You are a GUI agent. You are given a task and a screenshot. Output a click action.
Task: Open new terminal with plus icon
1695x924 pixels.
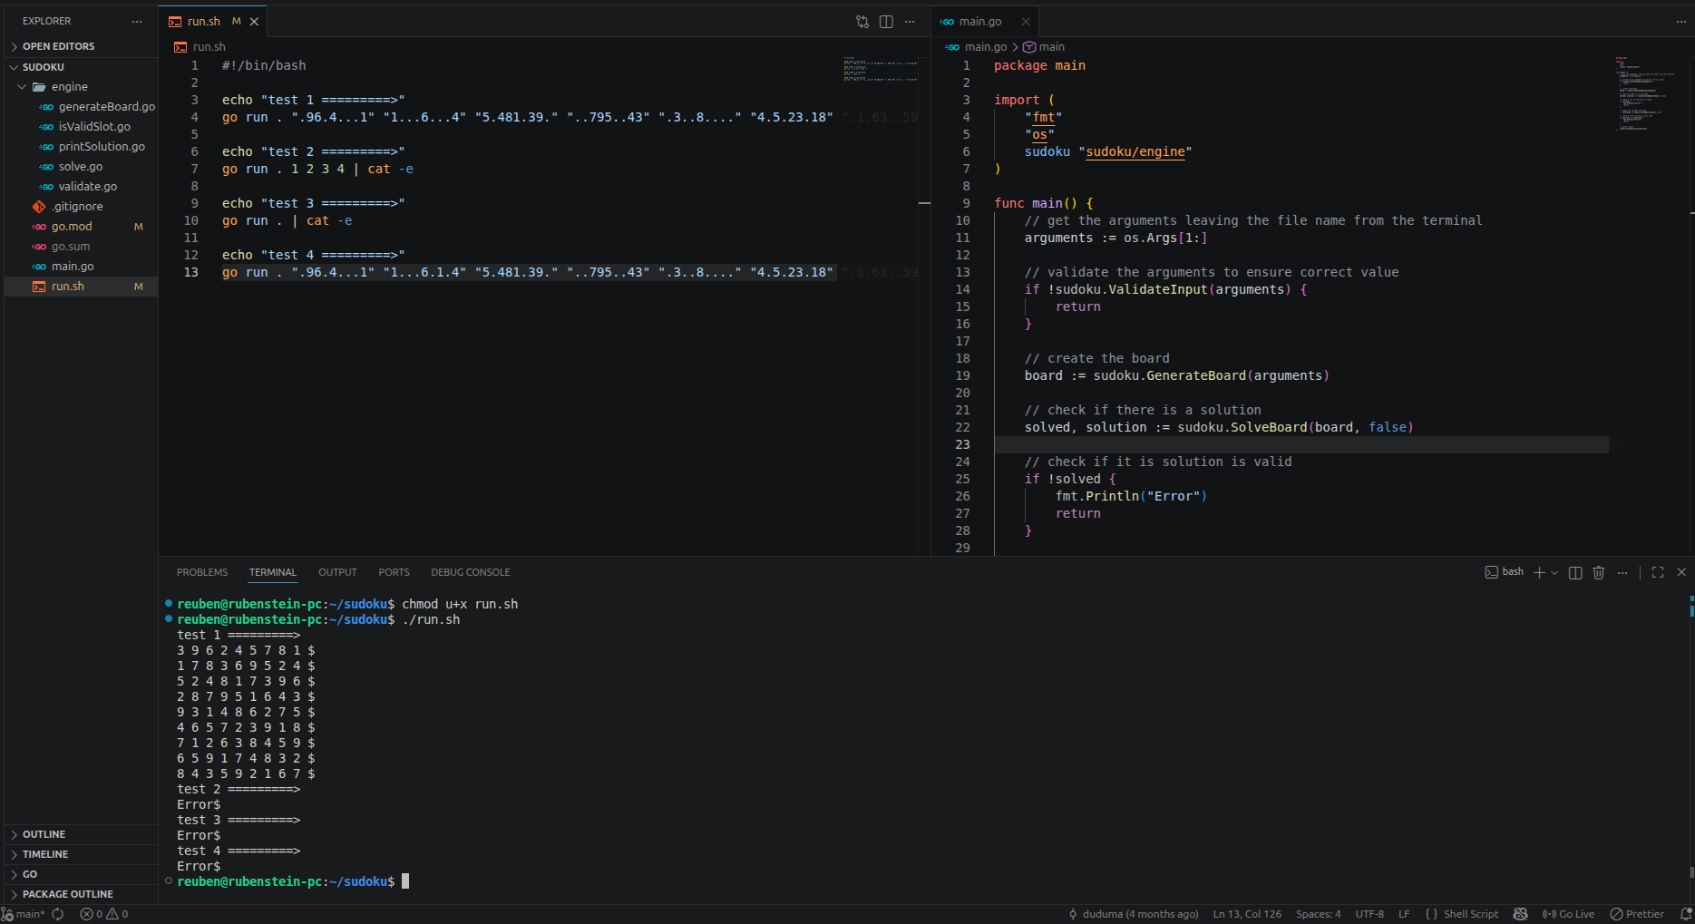pyautogui.click(x=1539, y=572)
